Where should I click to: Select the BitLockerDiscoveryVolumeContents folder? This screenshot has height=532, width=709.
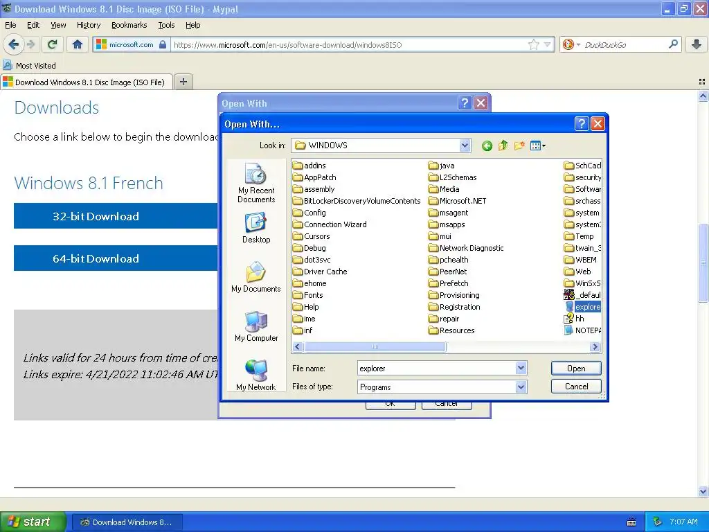point(357,201)
